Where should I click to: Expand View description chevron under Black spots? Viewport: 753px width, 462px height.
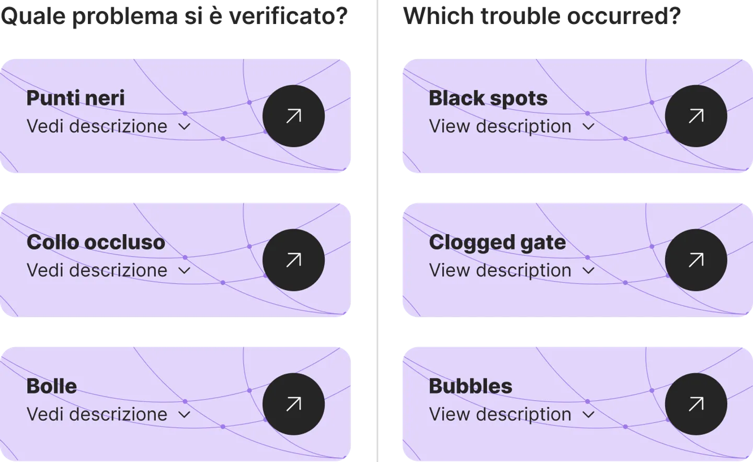pyautogui.click(x=588, y=126)
